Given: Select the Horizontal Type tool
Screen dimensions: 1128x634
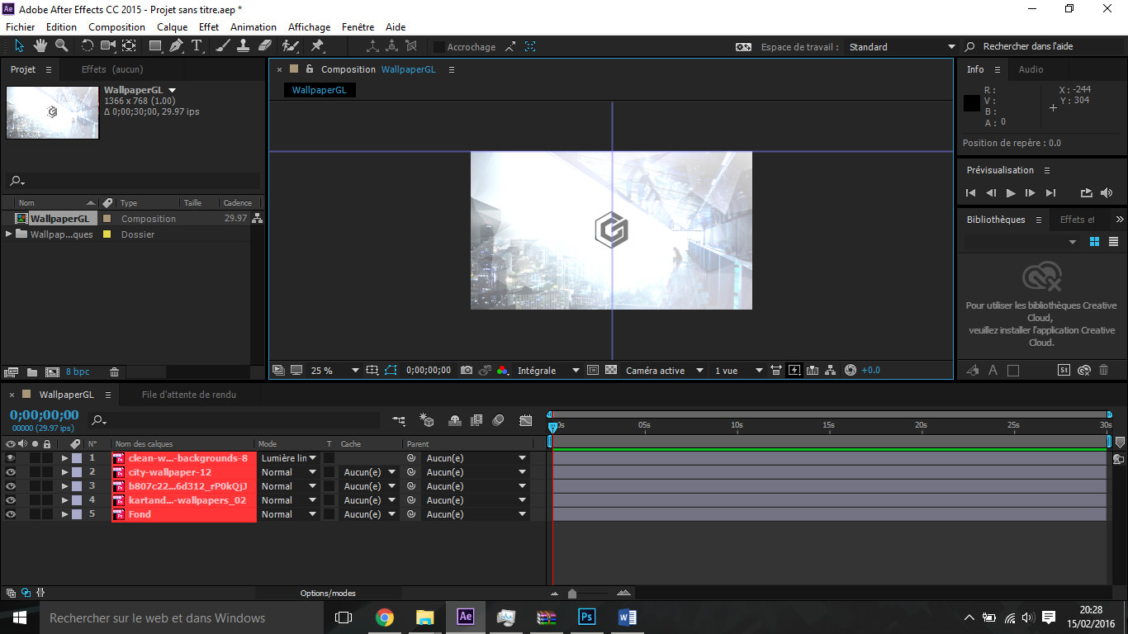Looking at the screenshot, I should pyautogui.click(x=197, y=46).
